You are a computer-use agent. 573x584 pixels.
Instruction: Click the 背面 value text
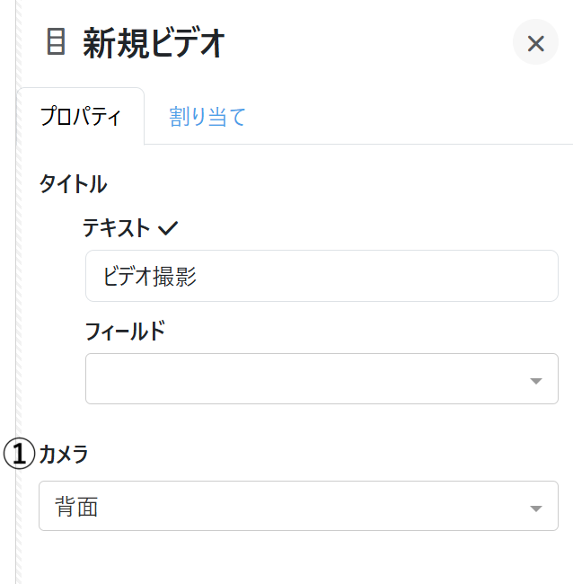tap(76, 507)
